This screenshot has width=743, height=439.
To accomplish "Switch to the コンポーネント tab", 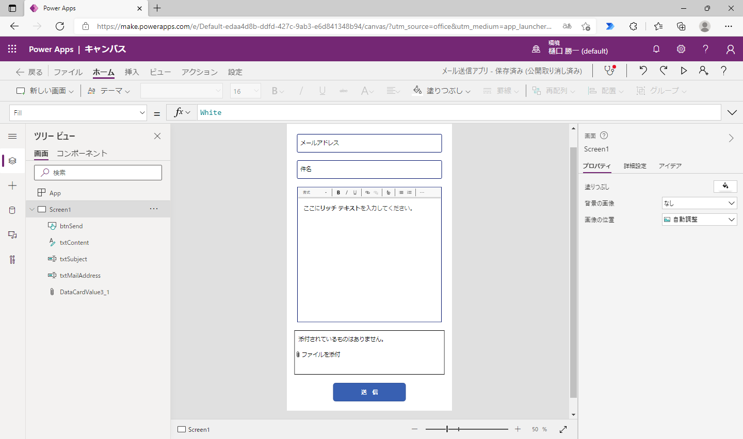I will (x=82, y=153).
